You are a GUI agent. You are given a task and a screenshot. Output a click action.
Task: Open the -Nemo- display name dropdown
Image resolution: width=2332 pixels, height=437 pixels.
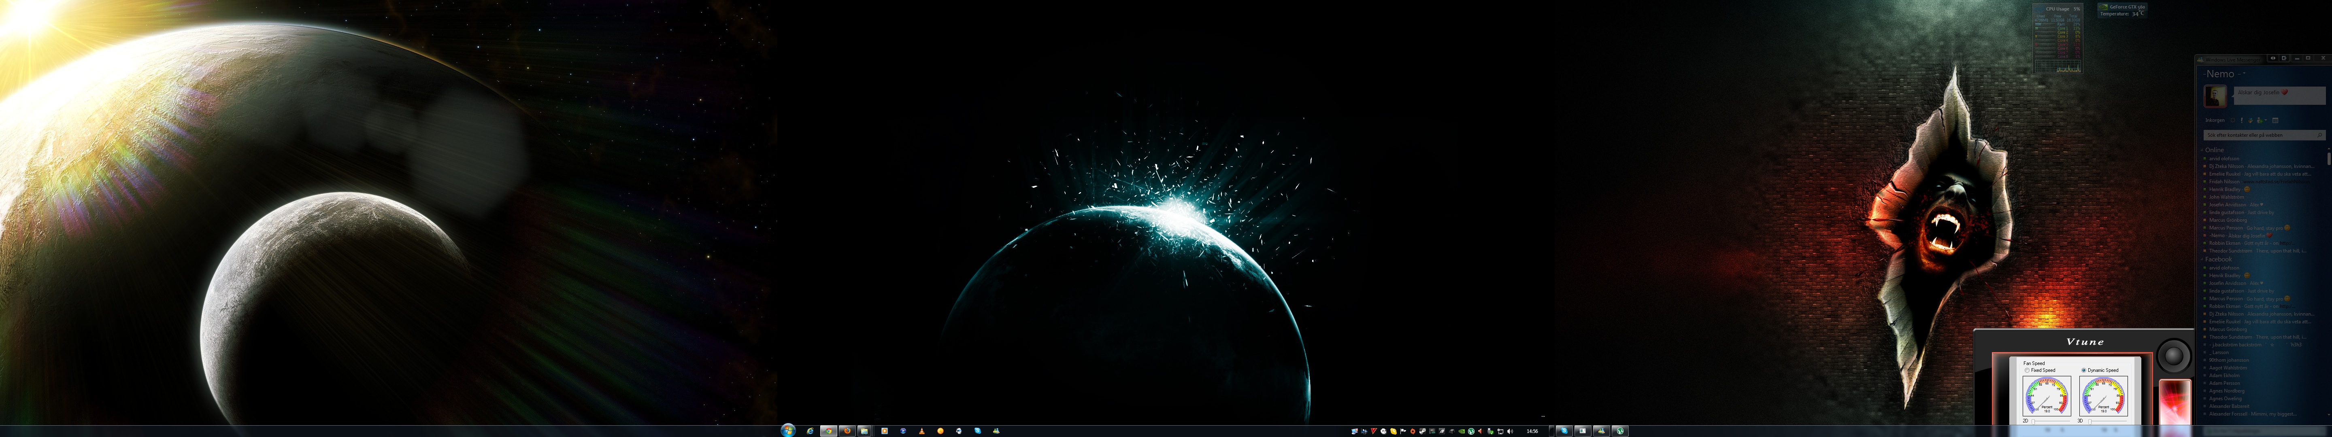[x=2244, y=72]
